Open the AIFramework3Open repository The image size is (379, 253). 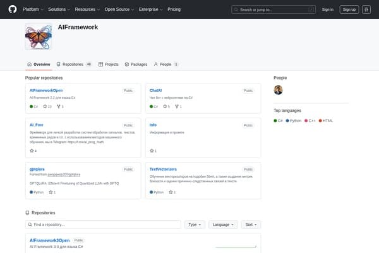(49, 240)
